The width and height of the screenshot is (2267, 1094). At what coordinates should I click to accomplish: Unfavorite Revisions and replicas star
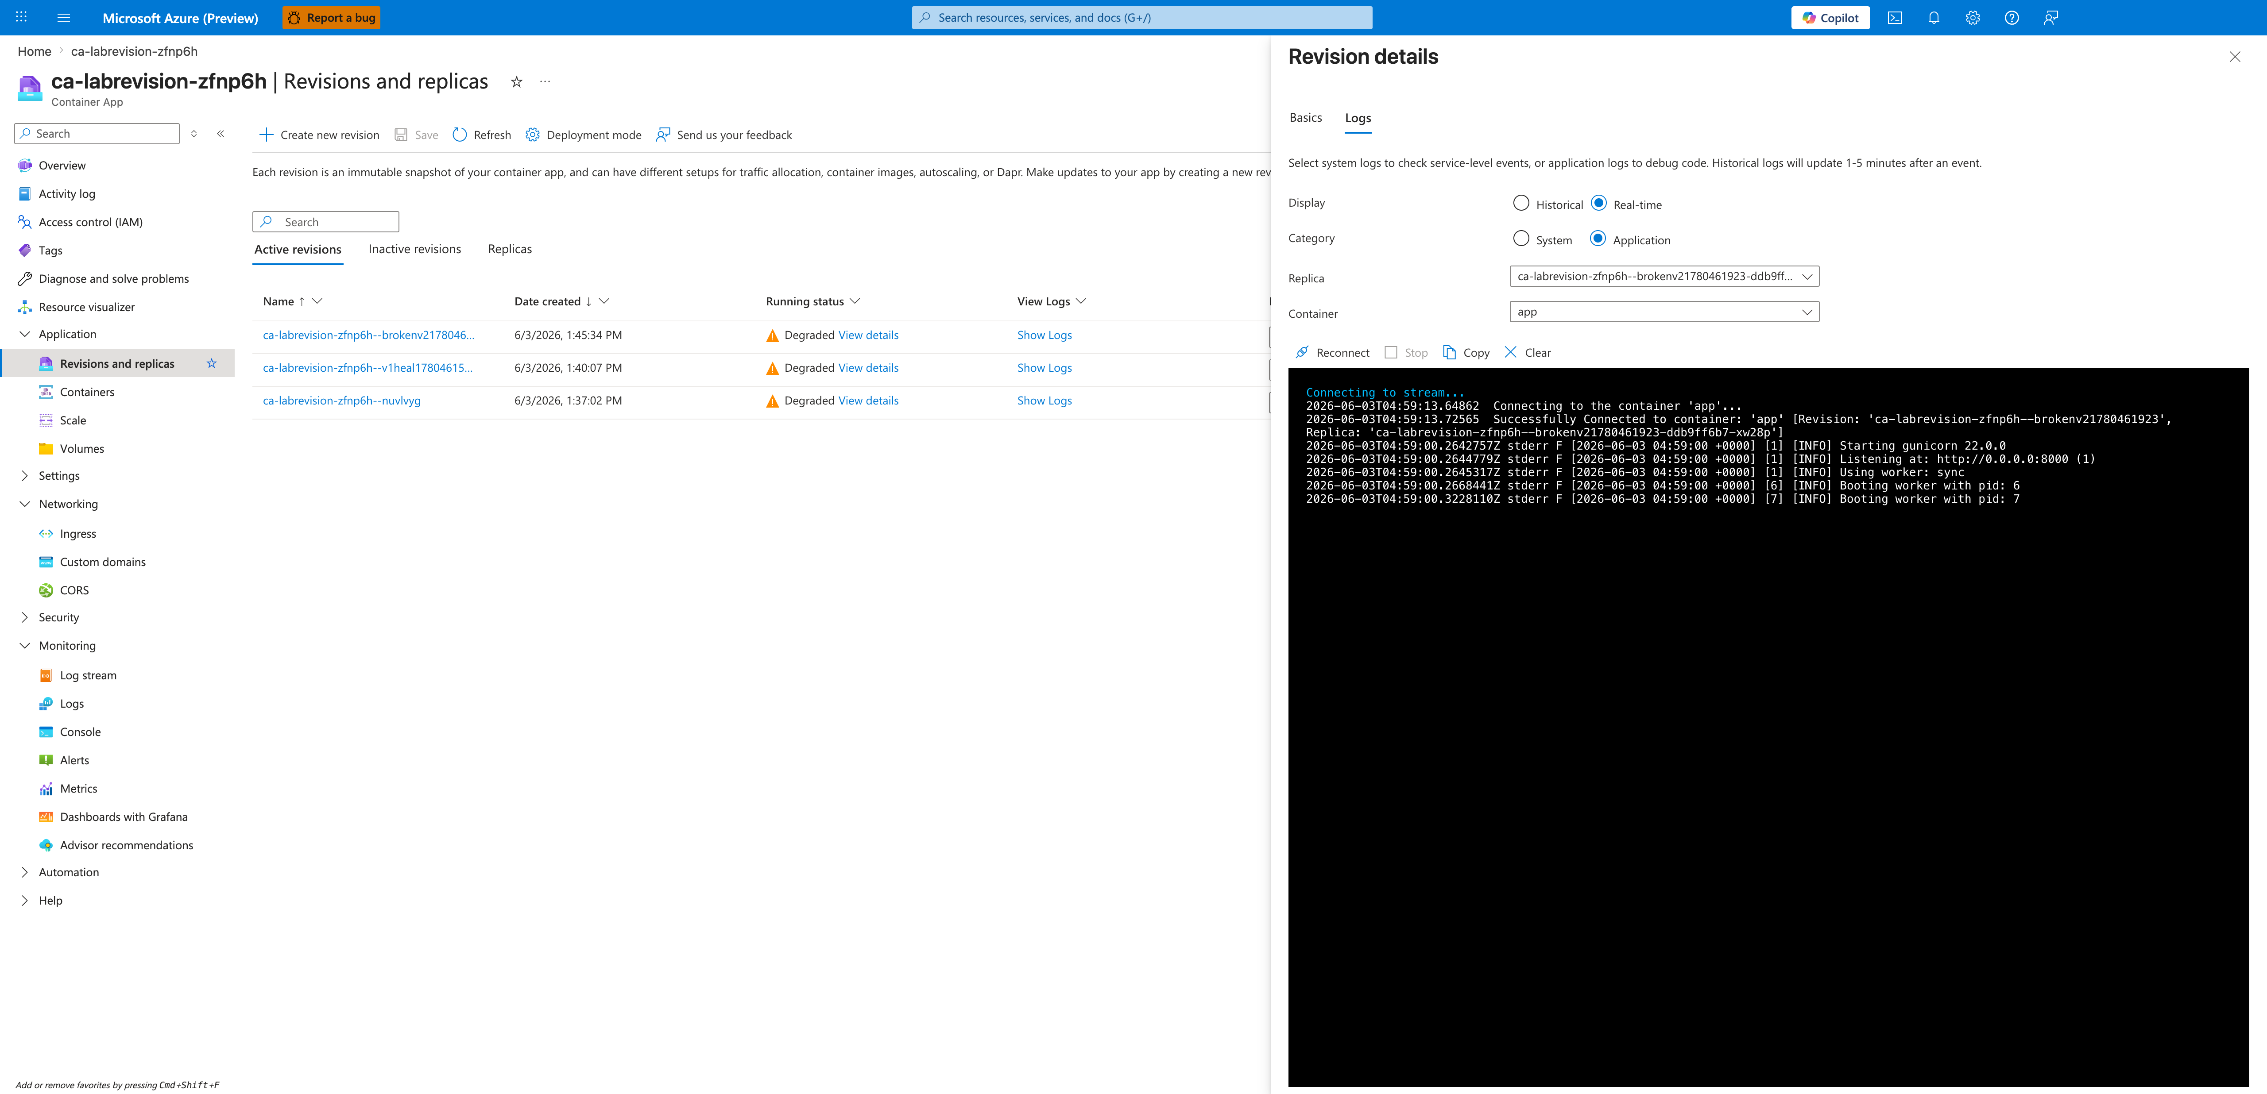coord(211,363)
